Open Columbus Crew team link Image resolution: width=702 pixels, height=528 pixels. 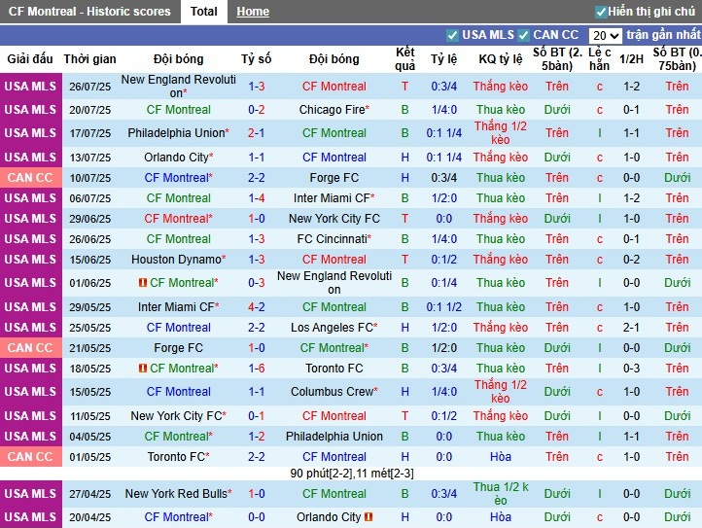click(332, 392)
